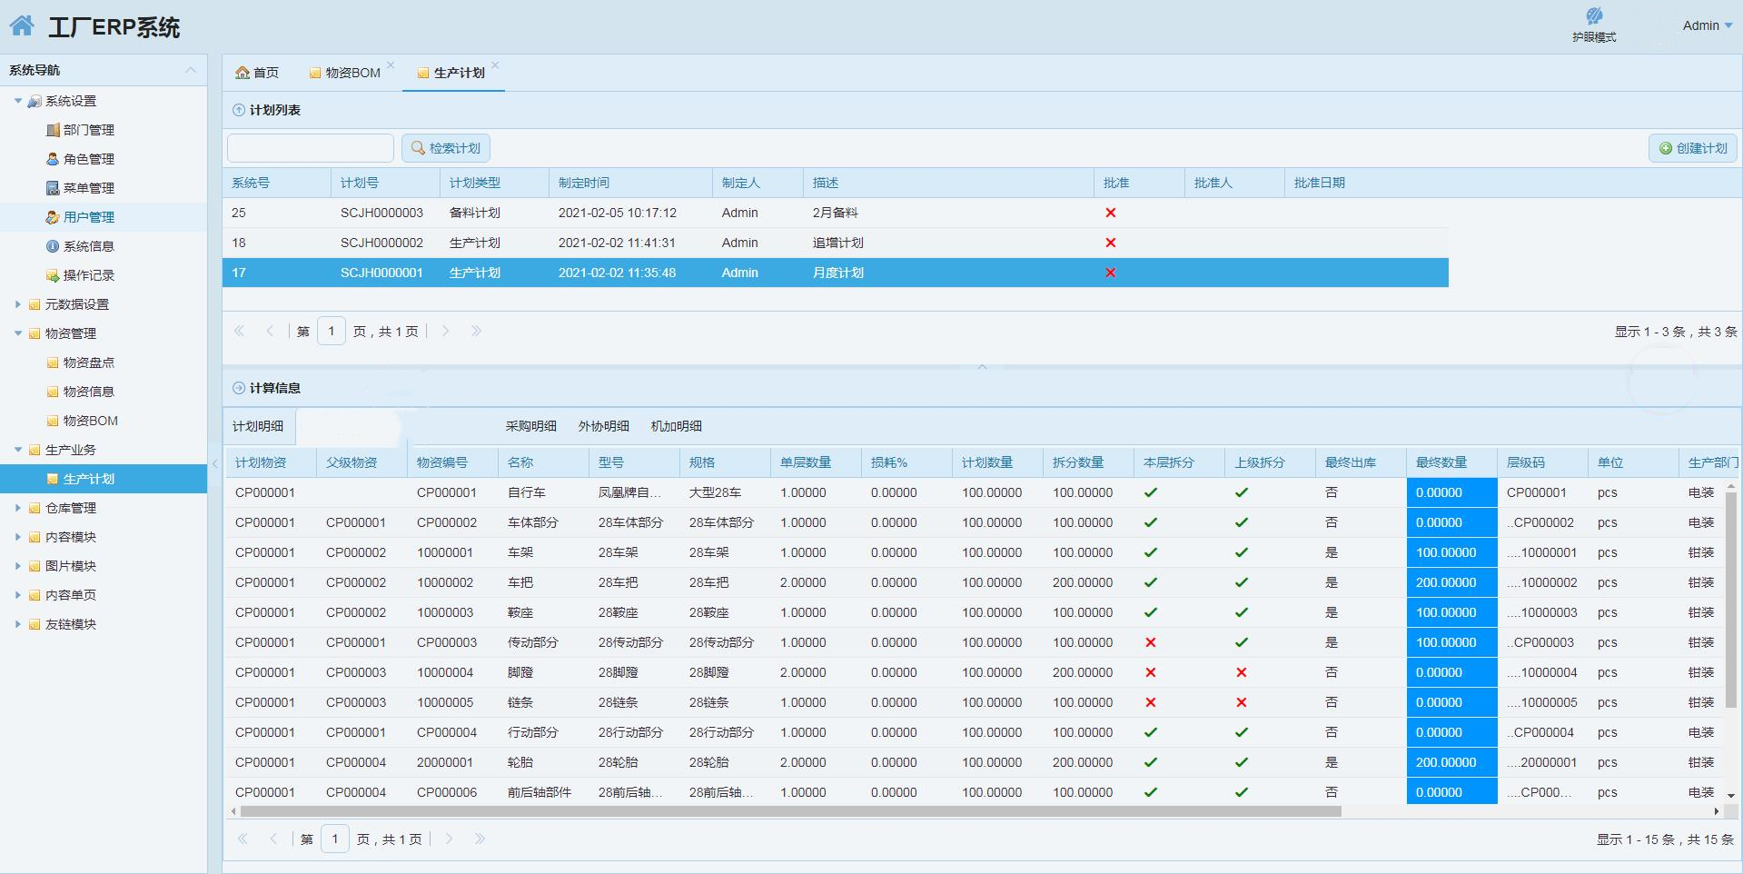Click red X for 2月备料 approval
The height and width of the screenshot is (874, 1743).
point(1110,213)
